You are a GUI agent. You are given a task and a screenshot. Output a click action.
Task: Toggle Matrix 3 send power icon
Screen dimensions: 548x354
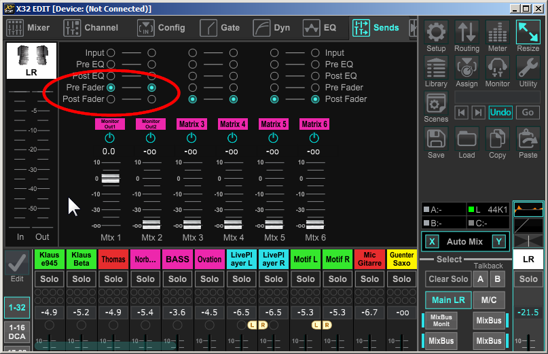191,138
